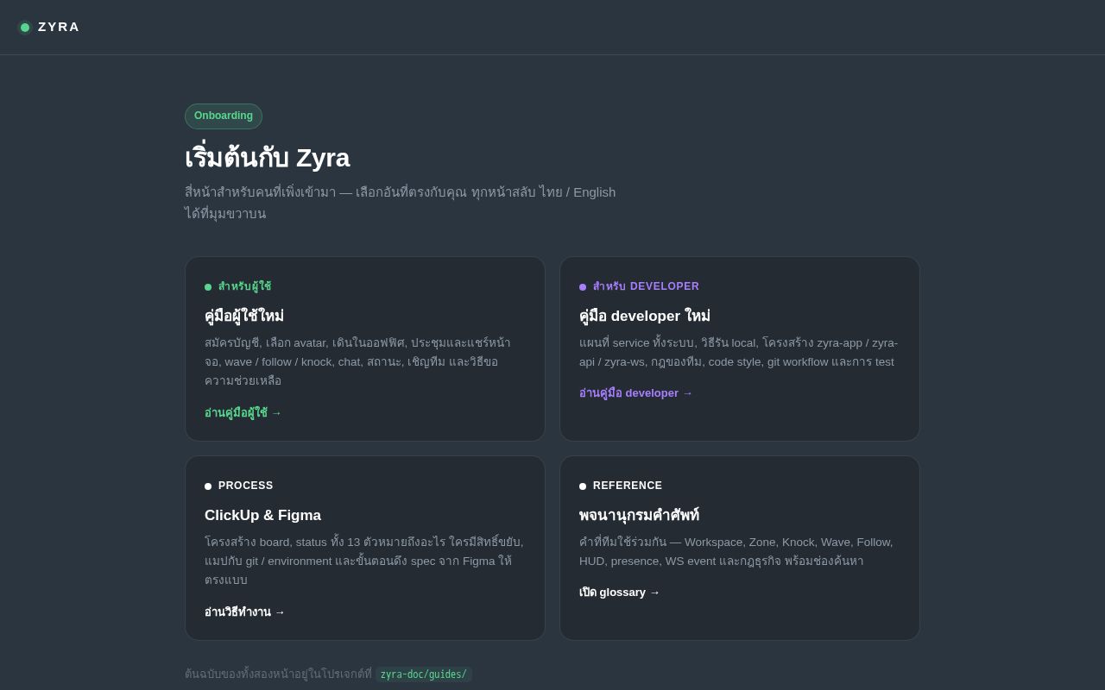The height and width of the screenshot is (690, 1105).
Task: Click the description starting โครงสร้าง board
Action: [x=364, y=561]
